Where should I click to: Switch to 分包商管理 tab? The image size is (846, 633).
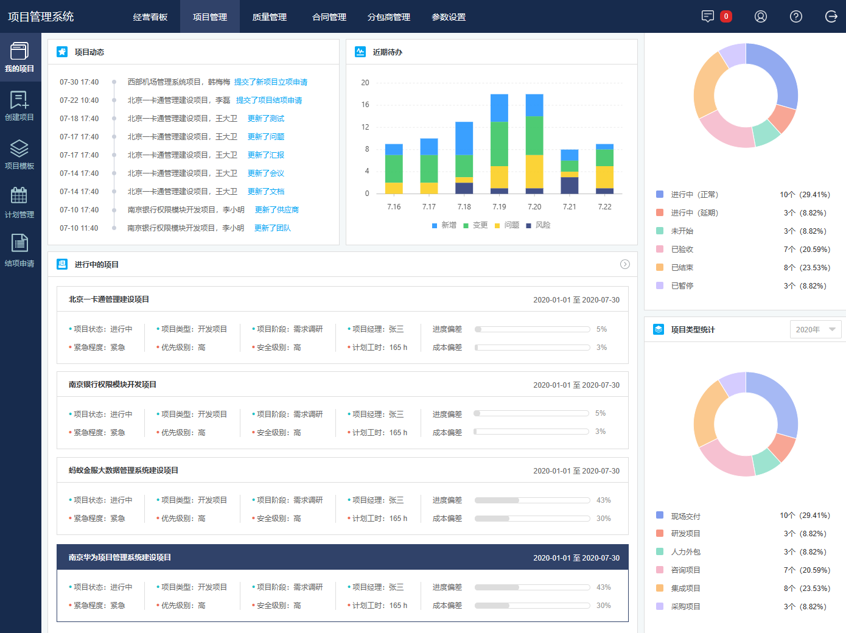[x=389, y=16]
